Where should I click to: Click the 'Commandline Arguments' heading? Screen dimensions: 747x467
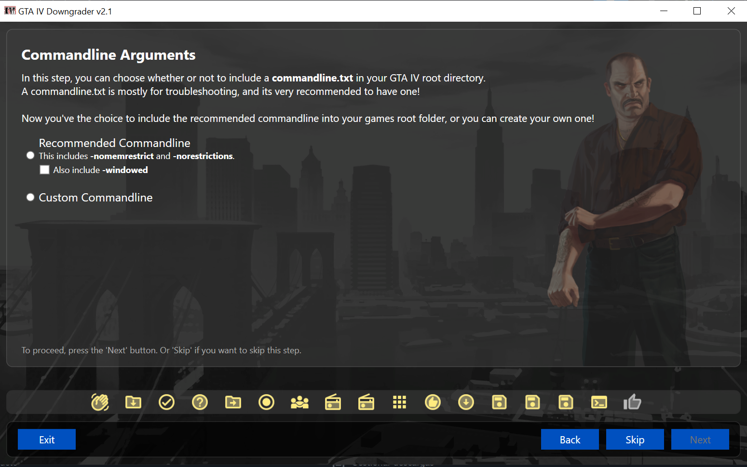coord(109,55)
